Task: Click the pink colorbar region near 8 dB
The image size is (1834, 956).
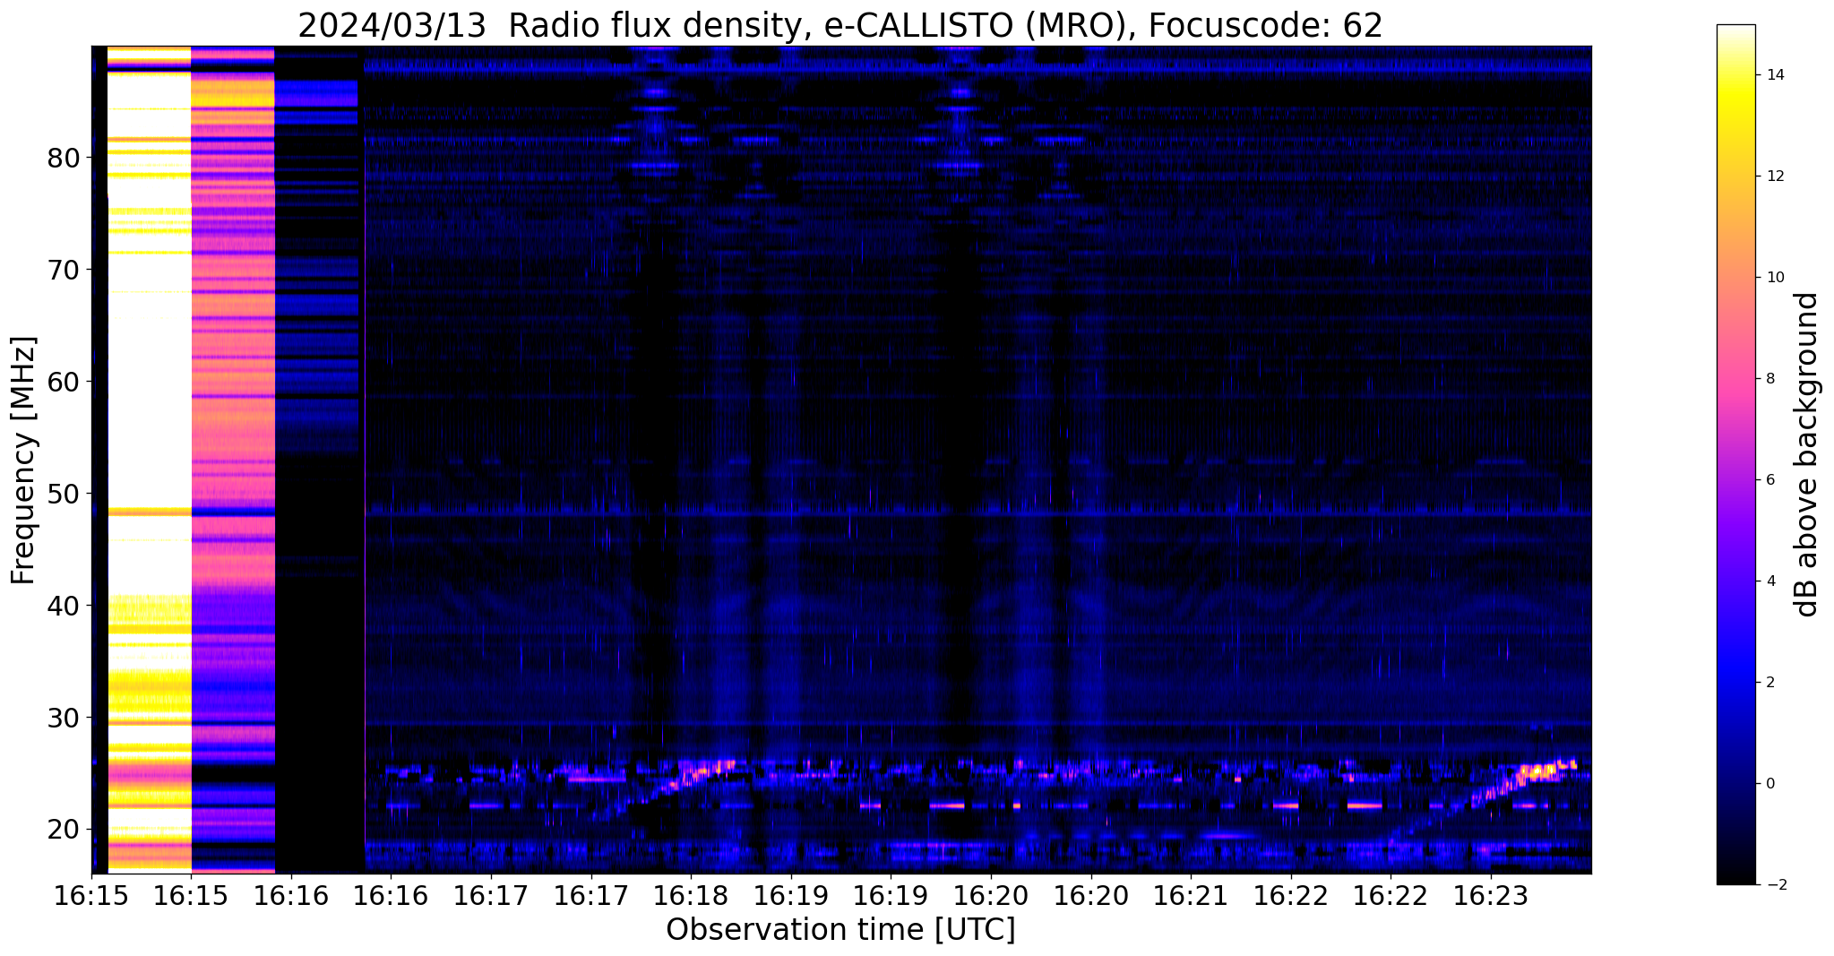Action: [1735, 379]
